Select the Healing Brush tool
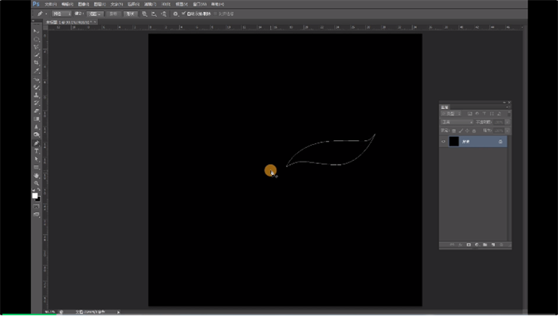Viewport: 558px width, 316px height. [37, 79]
